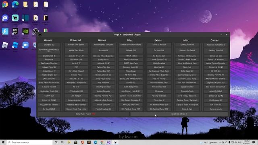The image size is (258, 145).
Task: Select Script Hub Page 1 button
Action: pyautogui.click(x=83, y=114)
